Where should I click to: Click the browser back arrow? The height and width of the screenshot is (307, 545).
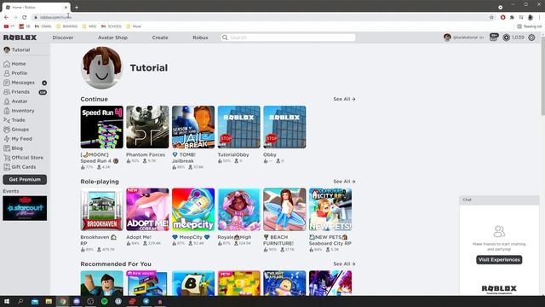6,17
